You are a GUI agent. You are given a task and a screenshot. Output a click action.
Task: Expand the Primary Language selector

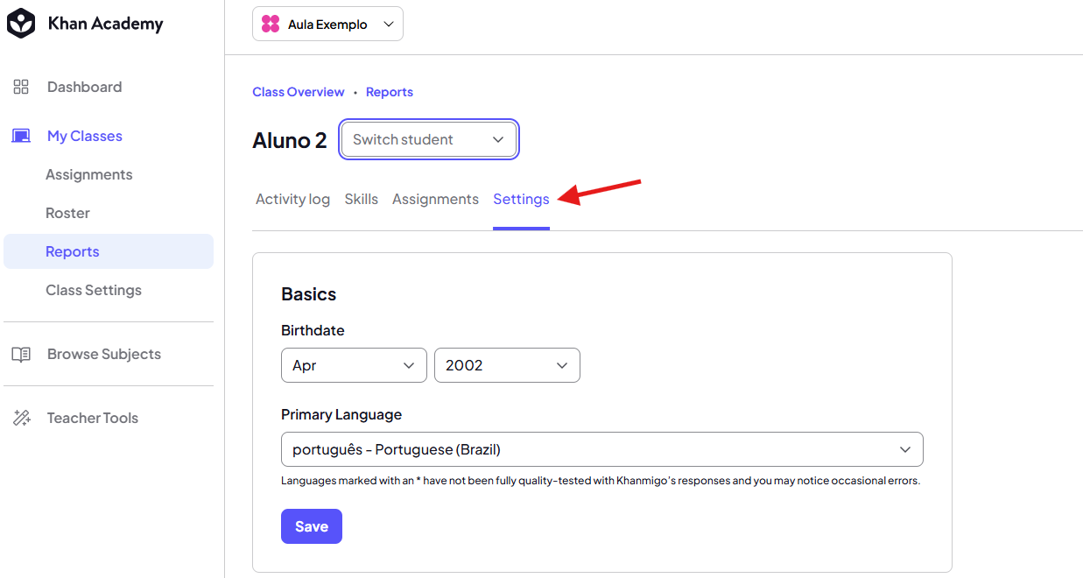601,449
